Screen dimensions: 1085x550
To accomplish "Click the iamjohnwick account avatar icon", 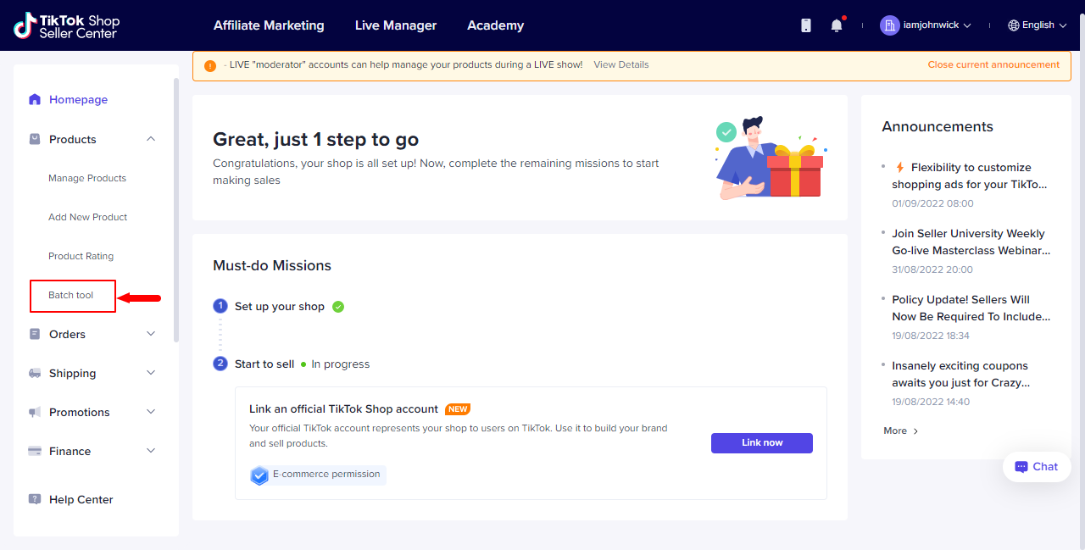I will pos(889,25).
